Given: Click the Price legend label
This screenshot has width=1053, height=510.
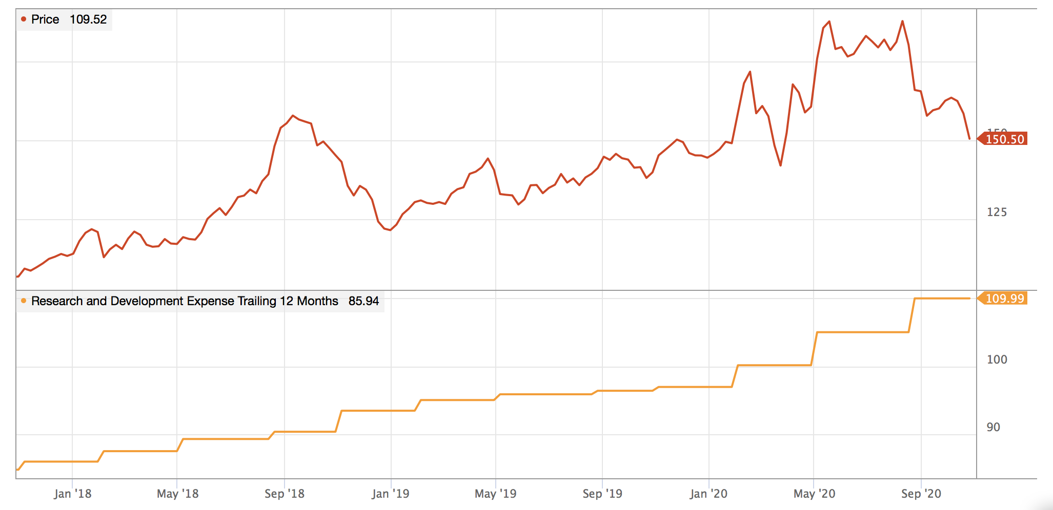Looking at the screenshot, I should pos(45,19).
